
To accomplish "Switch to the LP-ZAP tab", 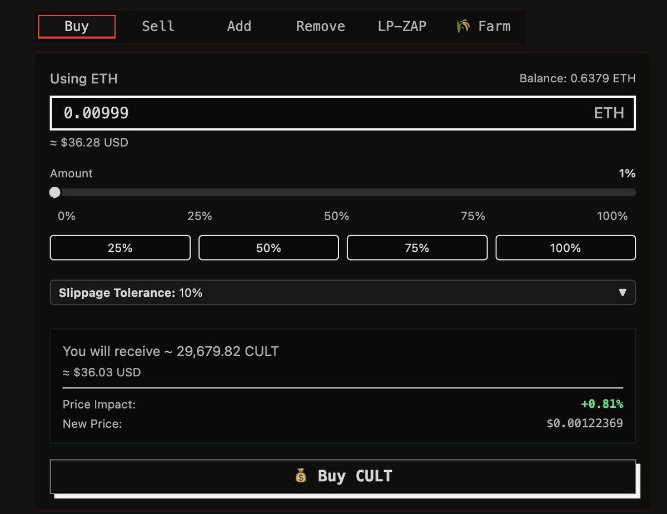I will [x=402, y=26].
